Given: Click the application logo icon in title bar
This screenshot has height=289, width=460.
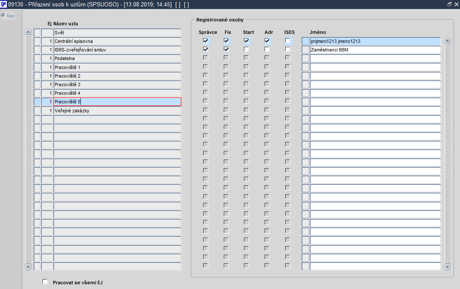Looking at the screenshot, I should (3, 4).
